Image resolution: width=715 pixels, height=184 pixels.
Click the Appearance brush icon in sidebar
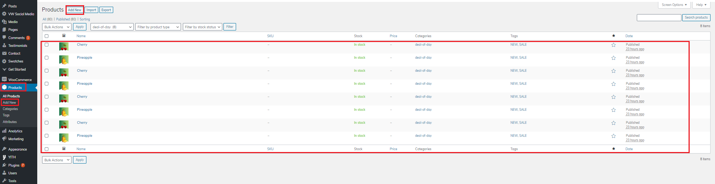4,149
